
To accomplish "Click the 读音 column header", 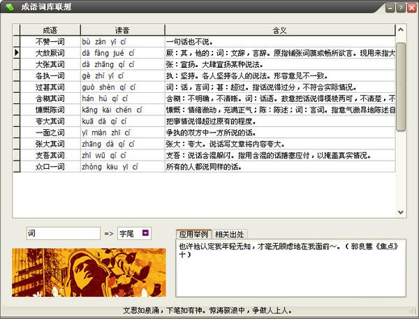I will click(122, 31).
